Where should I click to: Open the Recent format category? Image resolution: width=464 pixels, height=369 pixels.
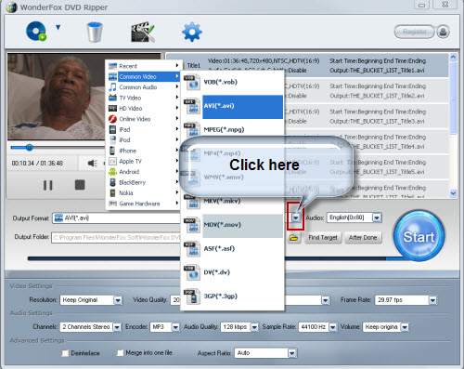tap(144, 66)
